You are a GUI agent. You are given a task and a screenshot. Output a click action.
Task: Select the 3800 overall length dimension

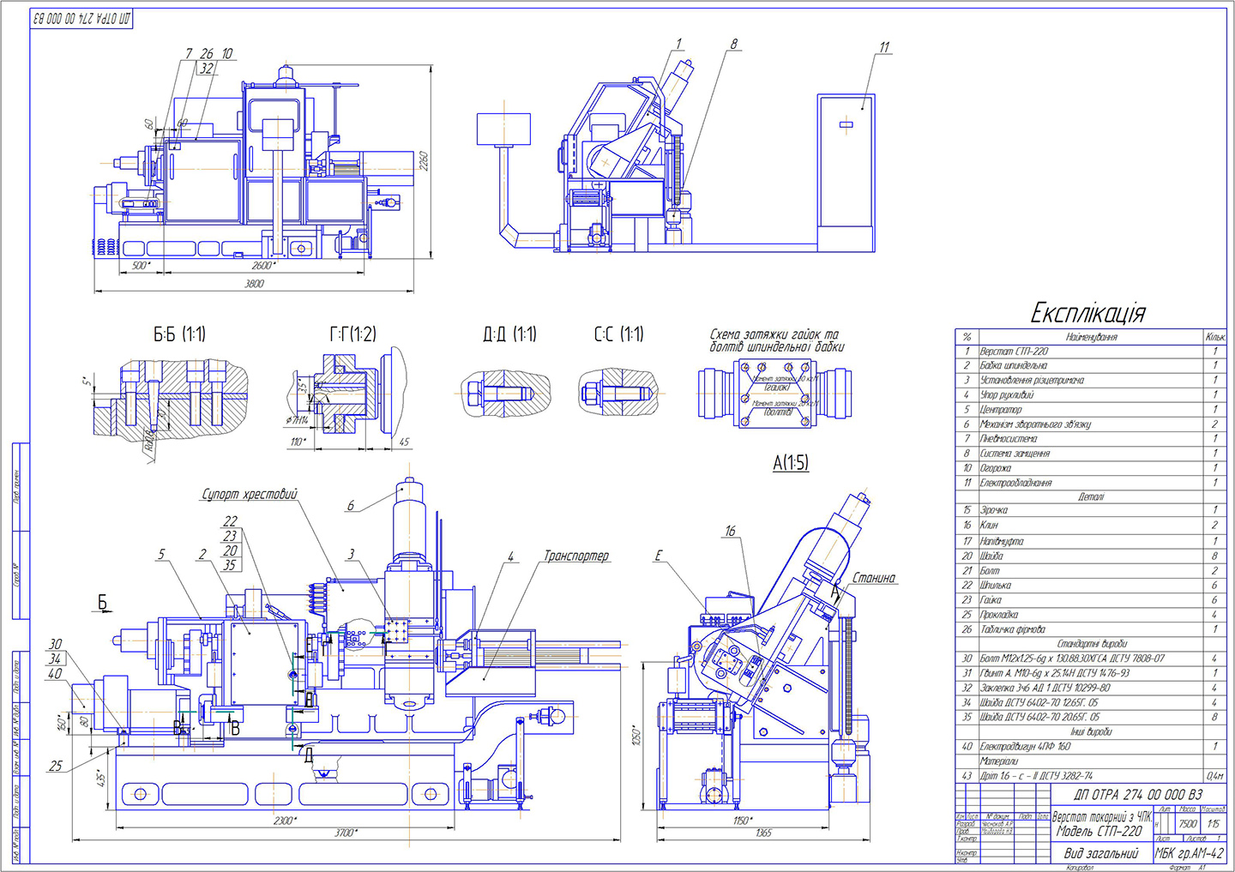click(x=255, y=284)
